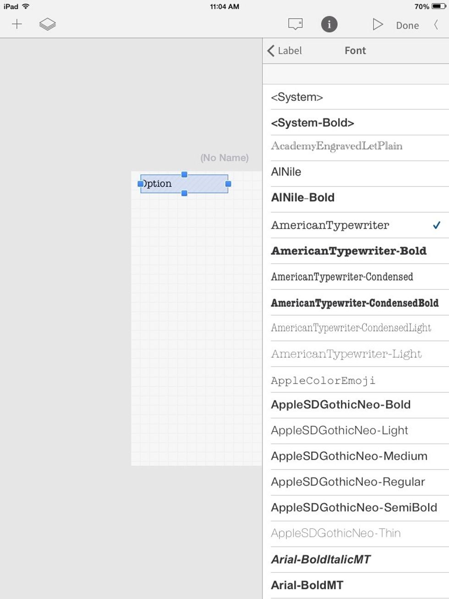Open the comment annotation icon
The height and width of the screenshot is (599, 449).
pyautogui.click(x=295, y=24)
